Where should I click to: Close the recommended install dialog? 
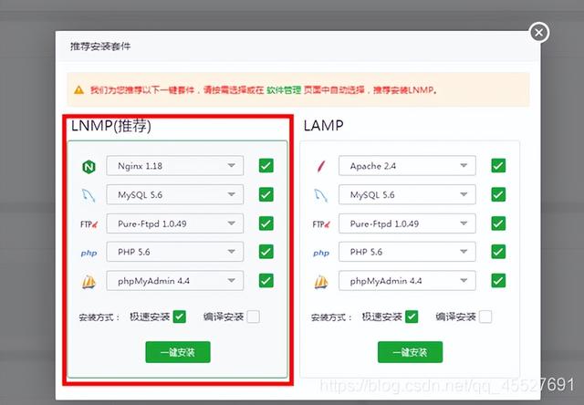tap(539, 33)
